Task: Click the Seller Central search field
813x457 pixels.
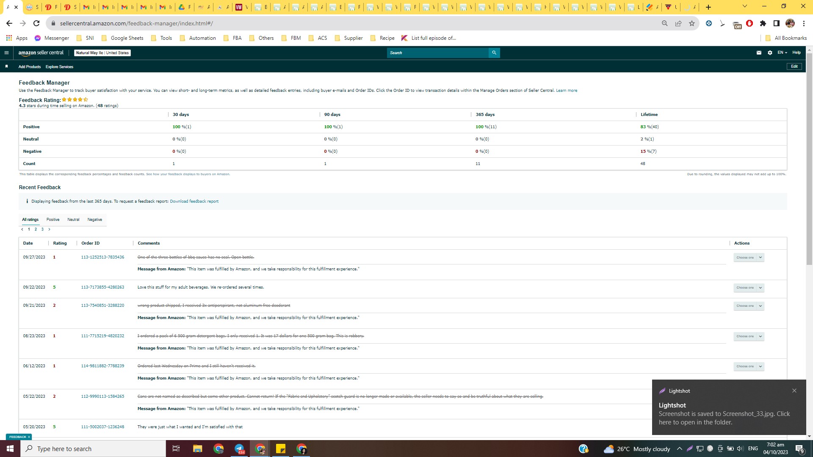Action: coord(437,53)
